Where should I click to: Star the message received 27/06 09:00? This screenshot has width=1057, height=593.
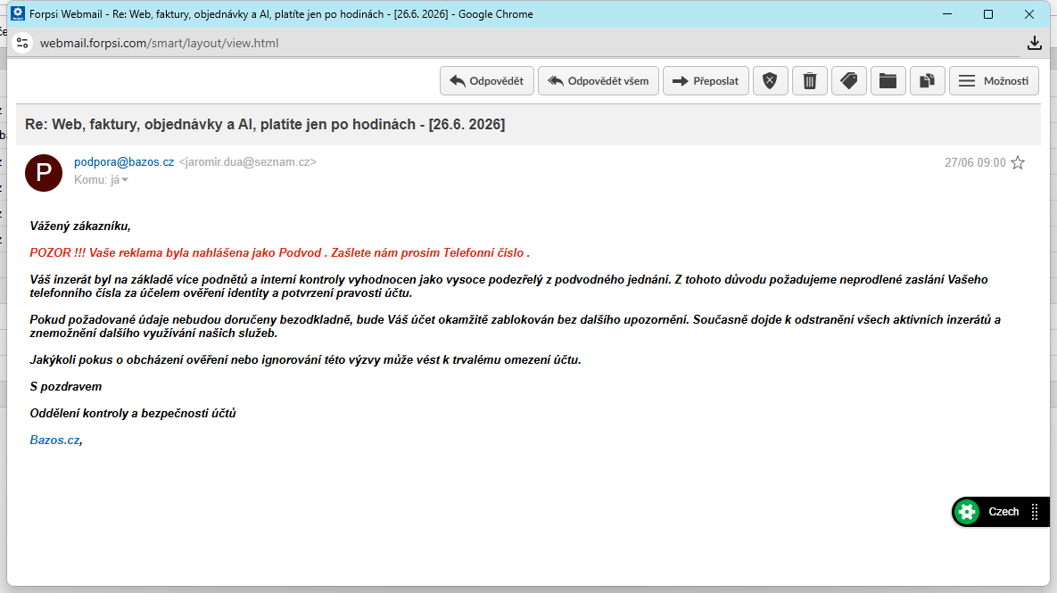pos(1018,162)
